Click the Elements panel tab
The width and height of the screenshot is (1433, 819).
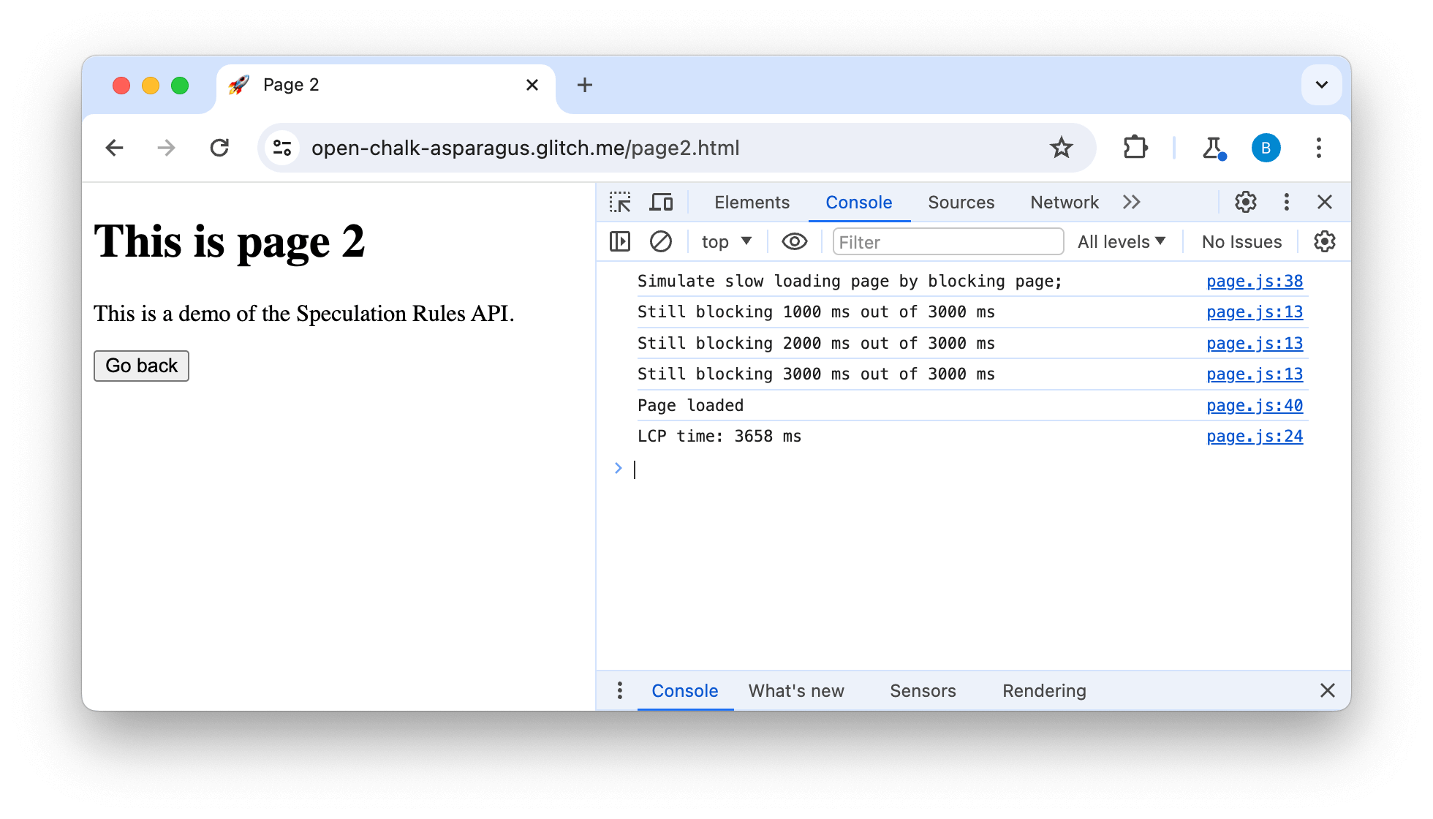752,201
